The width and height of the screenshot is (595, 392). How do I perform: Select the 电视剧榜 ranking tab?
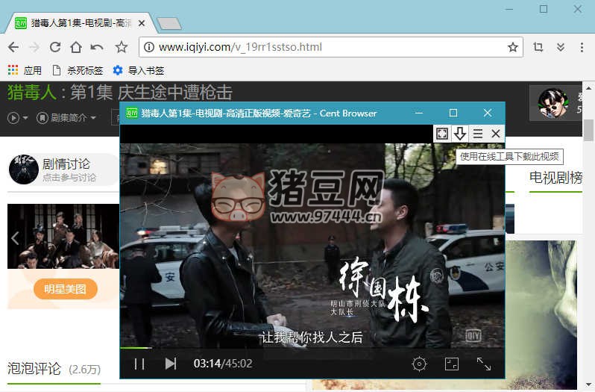[555, 178]
